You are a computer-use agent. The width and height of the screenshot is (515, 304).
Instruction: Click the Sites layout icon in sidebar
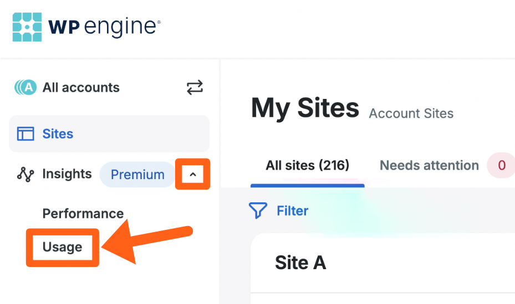click(x=26, y=134)
